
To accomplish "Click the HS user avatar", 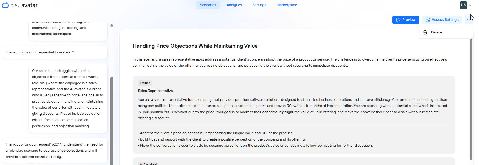I will [463, 5].
